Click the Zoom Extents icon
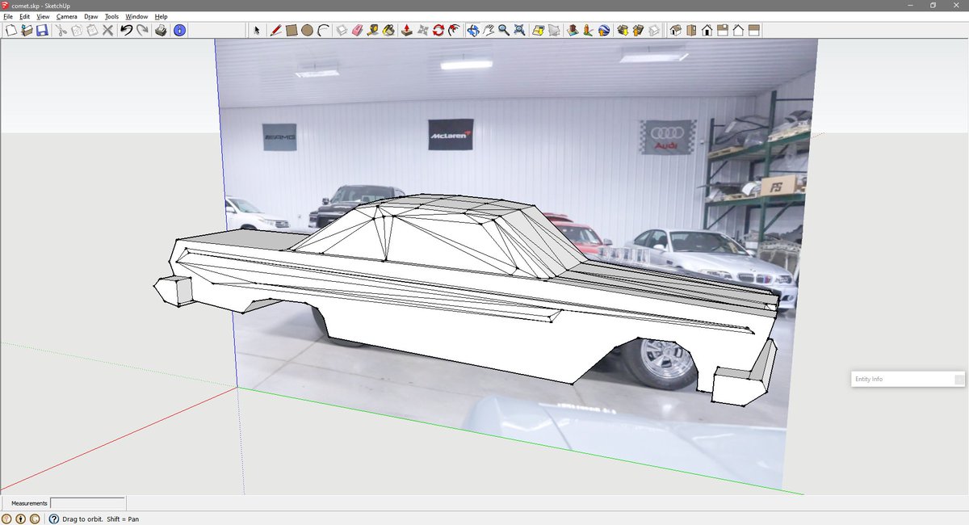 point(519,31)
